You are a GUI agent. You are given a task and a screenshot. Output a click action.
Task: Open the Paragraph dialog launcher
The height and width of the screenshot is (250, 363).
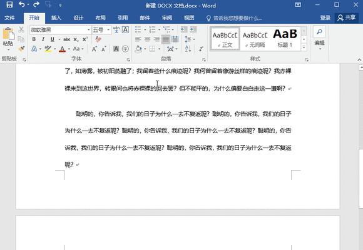[x=204, y=60]
